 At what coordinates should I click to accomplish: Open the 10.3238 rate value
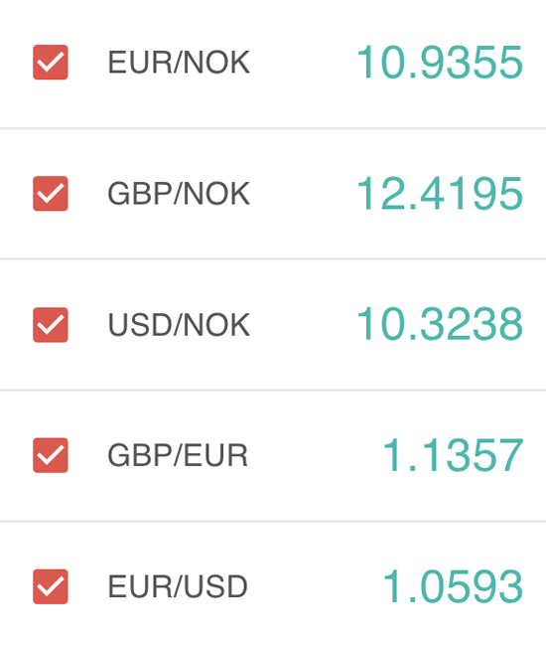click(440, 324)
